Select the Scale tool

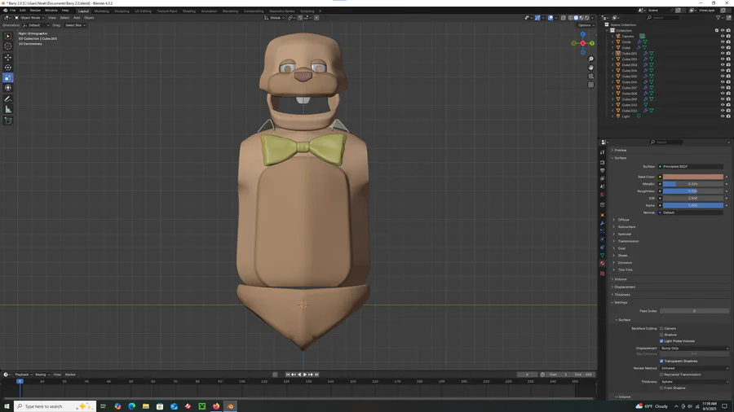(8, 78)
